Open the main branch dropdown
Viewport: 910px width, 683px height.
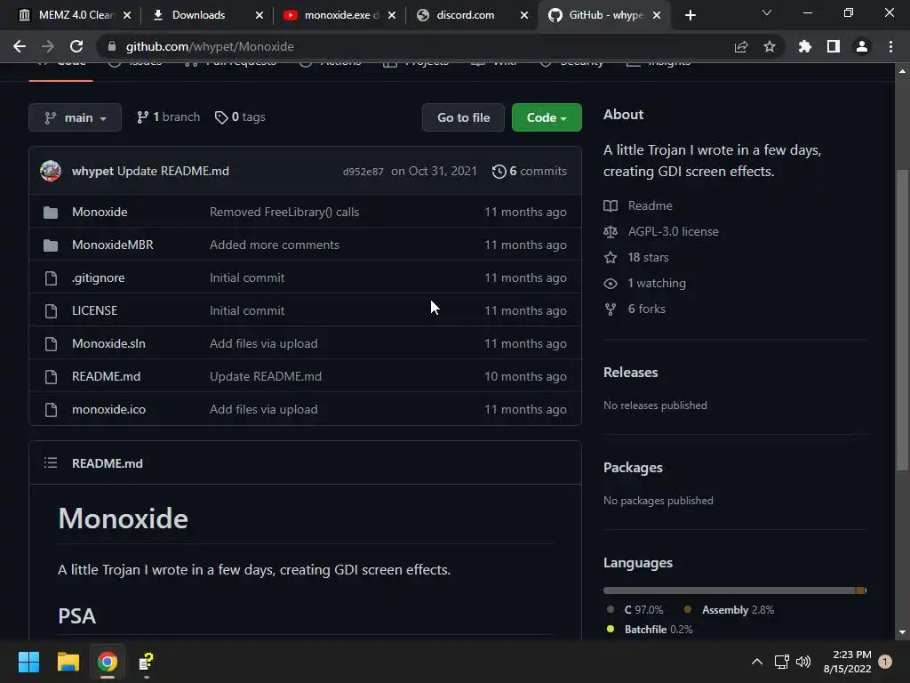point(75,117)
